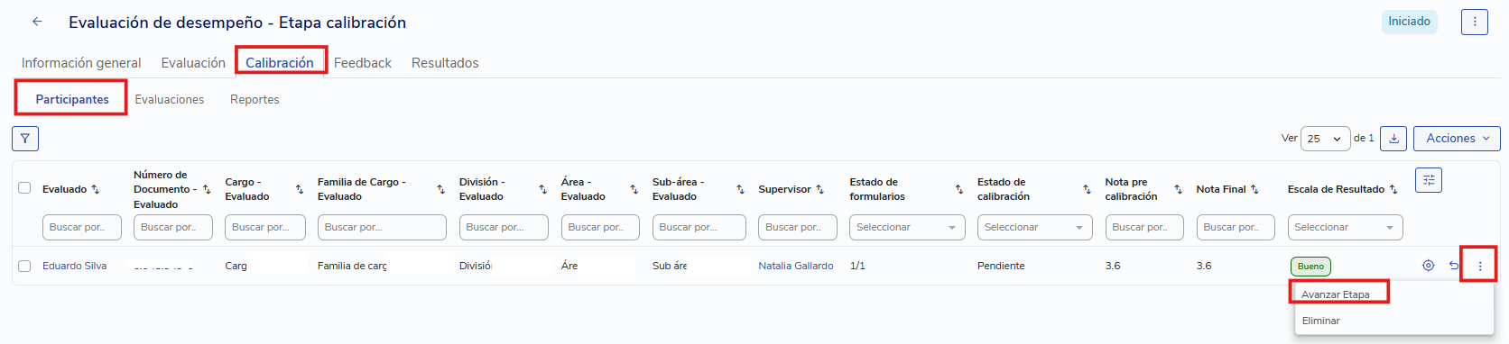Expand the Acciones dropdown
Screen dimensions: 1509x344
coord(1457,139)
